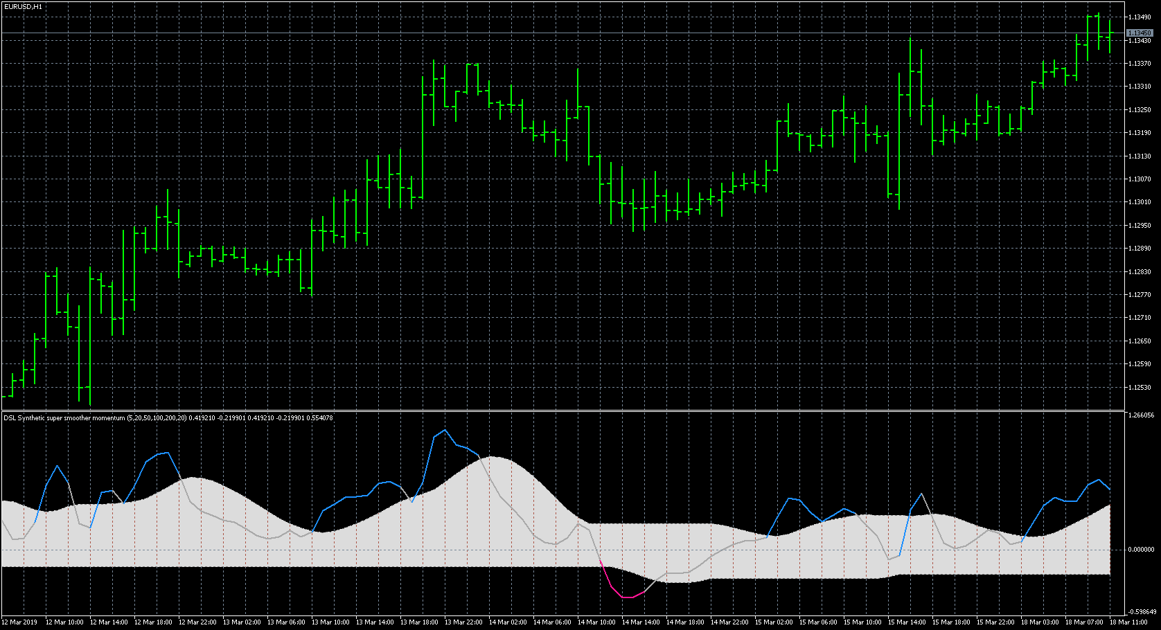This screenshot has height=630, width=1161.
Task: Click the 1.12530 price axis label
Action: pyautogui.click(x=1139, y=388)
